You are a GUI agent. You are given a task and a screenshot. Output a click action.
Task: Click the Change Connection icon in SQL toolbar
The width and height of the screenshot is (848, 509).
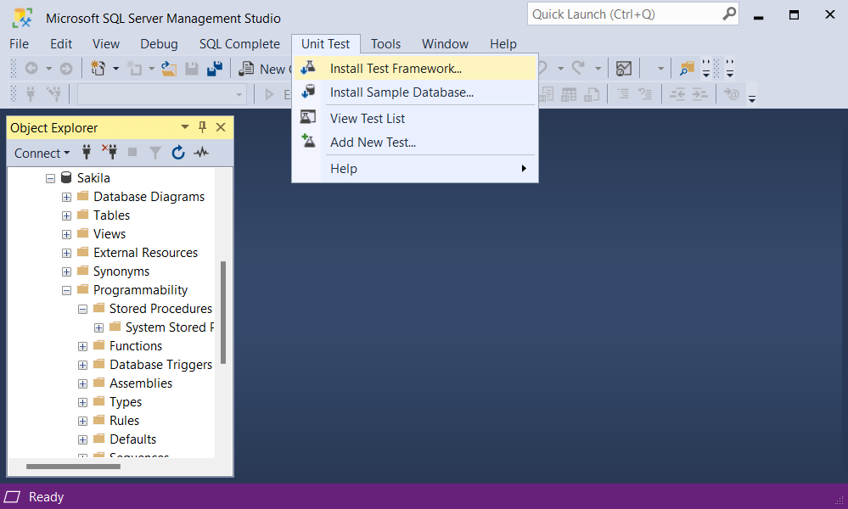coord(53,94)
